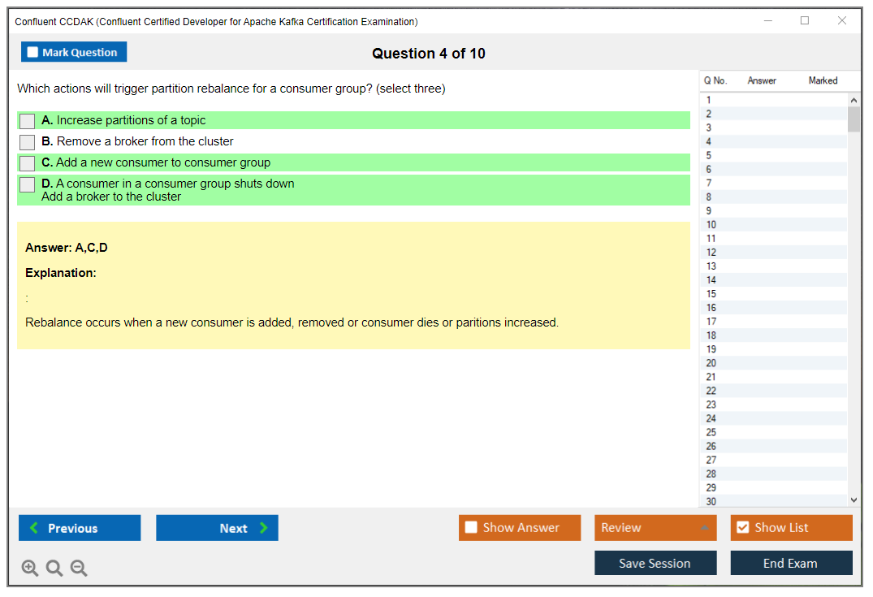Select option B Remove a broker checkbox

click(x=28, y=142)
